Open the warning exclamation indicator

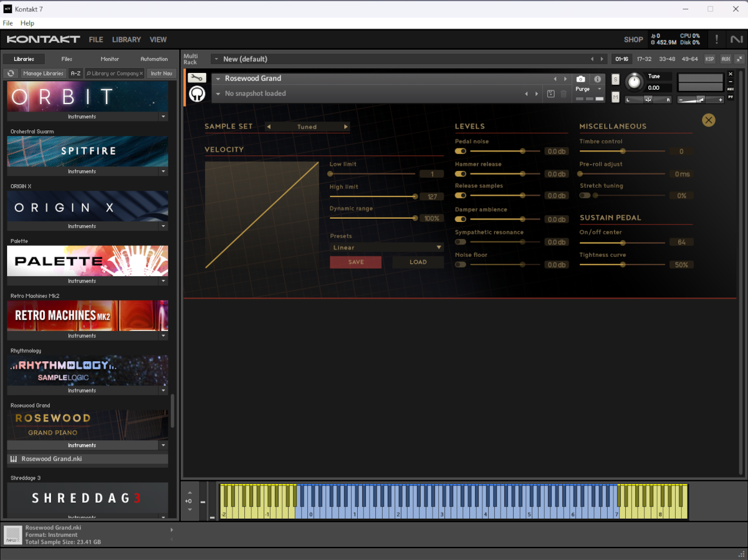point(717,39)
